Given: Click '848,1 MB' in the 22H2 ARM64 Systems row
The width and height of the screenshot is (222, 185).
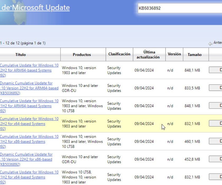Looking at the screenshot, I should [x=192, y=70].
